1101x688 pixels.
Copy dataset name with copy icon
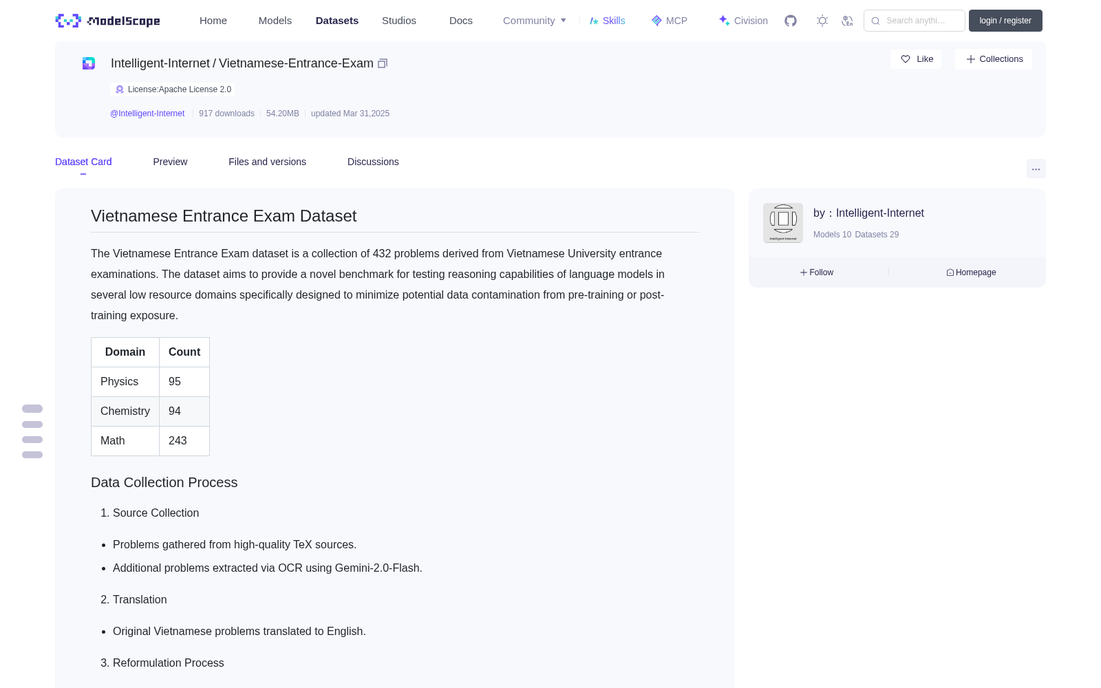click(x=383, y=63)
